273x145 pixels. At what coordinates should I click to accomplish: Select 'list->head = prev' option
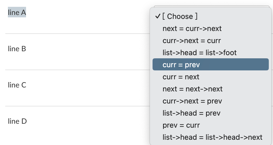210,113
